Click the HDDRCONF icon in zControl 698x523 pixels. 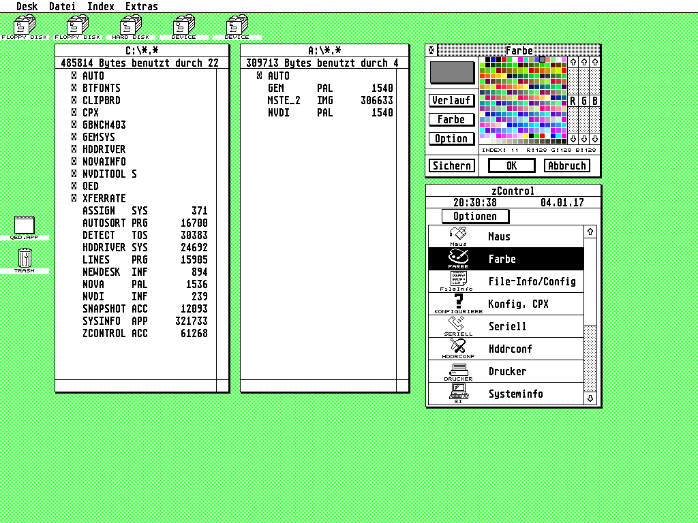click(x=459, y=348)
